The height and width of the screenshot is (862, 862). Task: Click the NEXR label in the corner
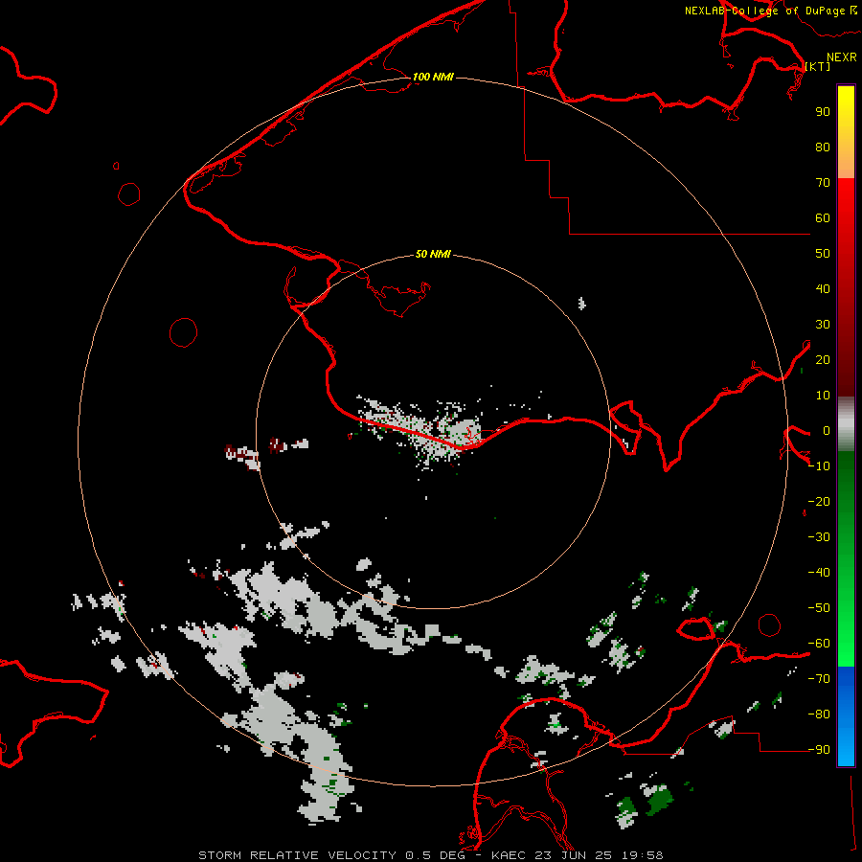[x=842, y=57]
